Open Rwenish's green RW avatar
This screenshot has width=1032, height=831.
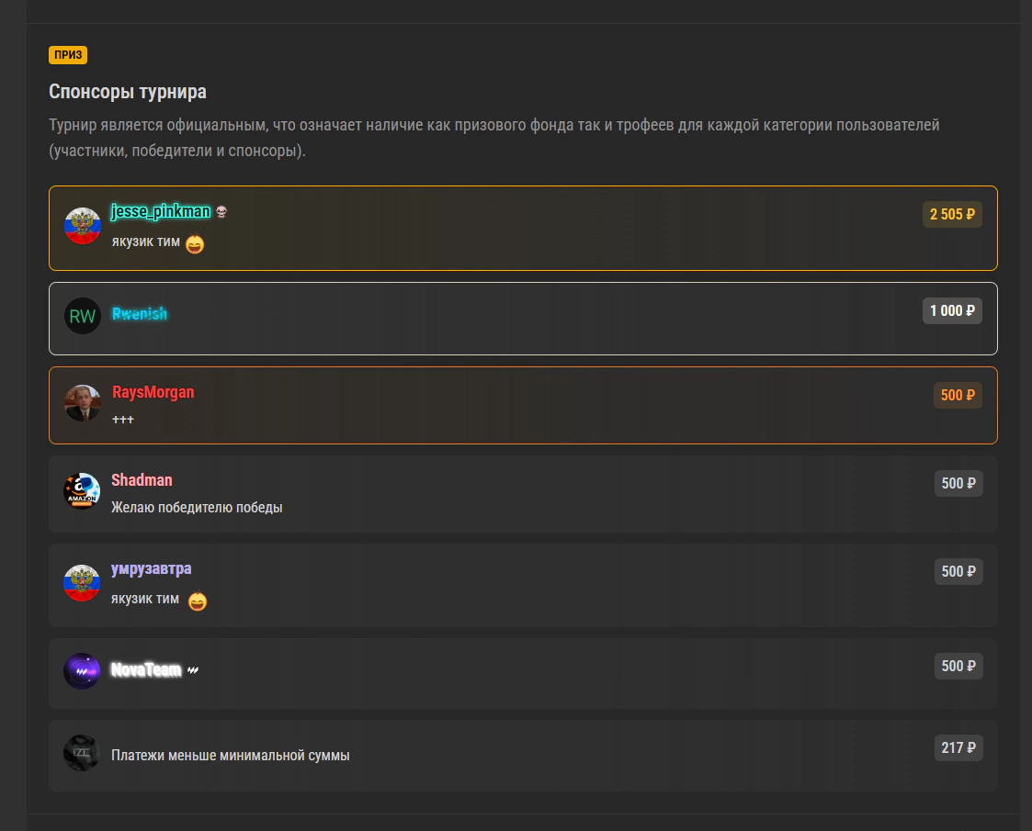(83, 316)
